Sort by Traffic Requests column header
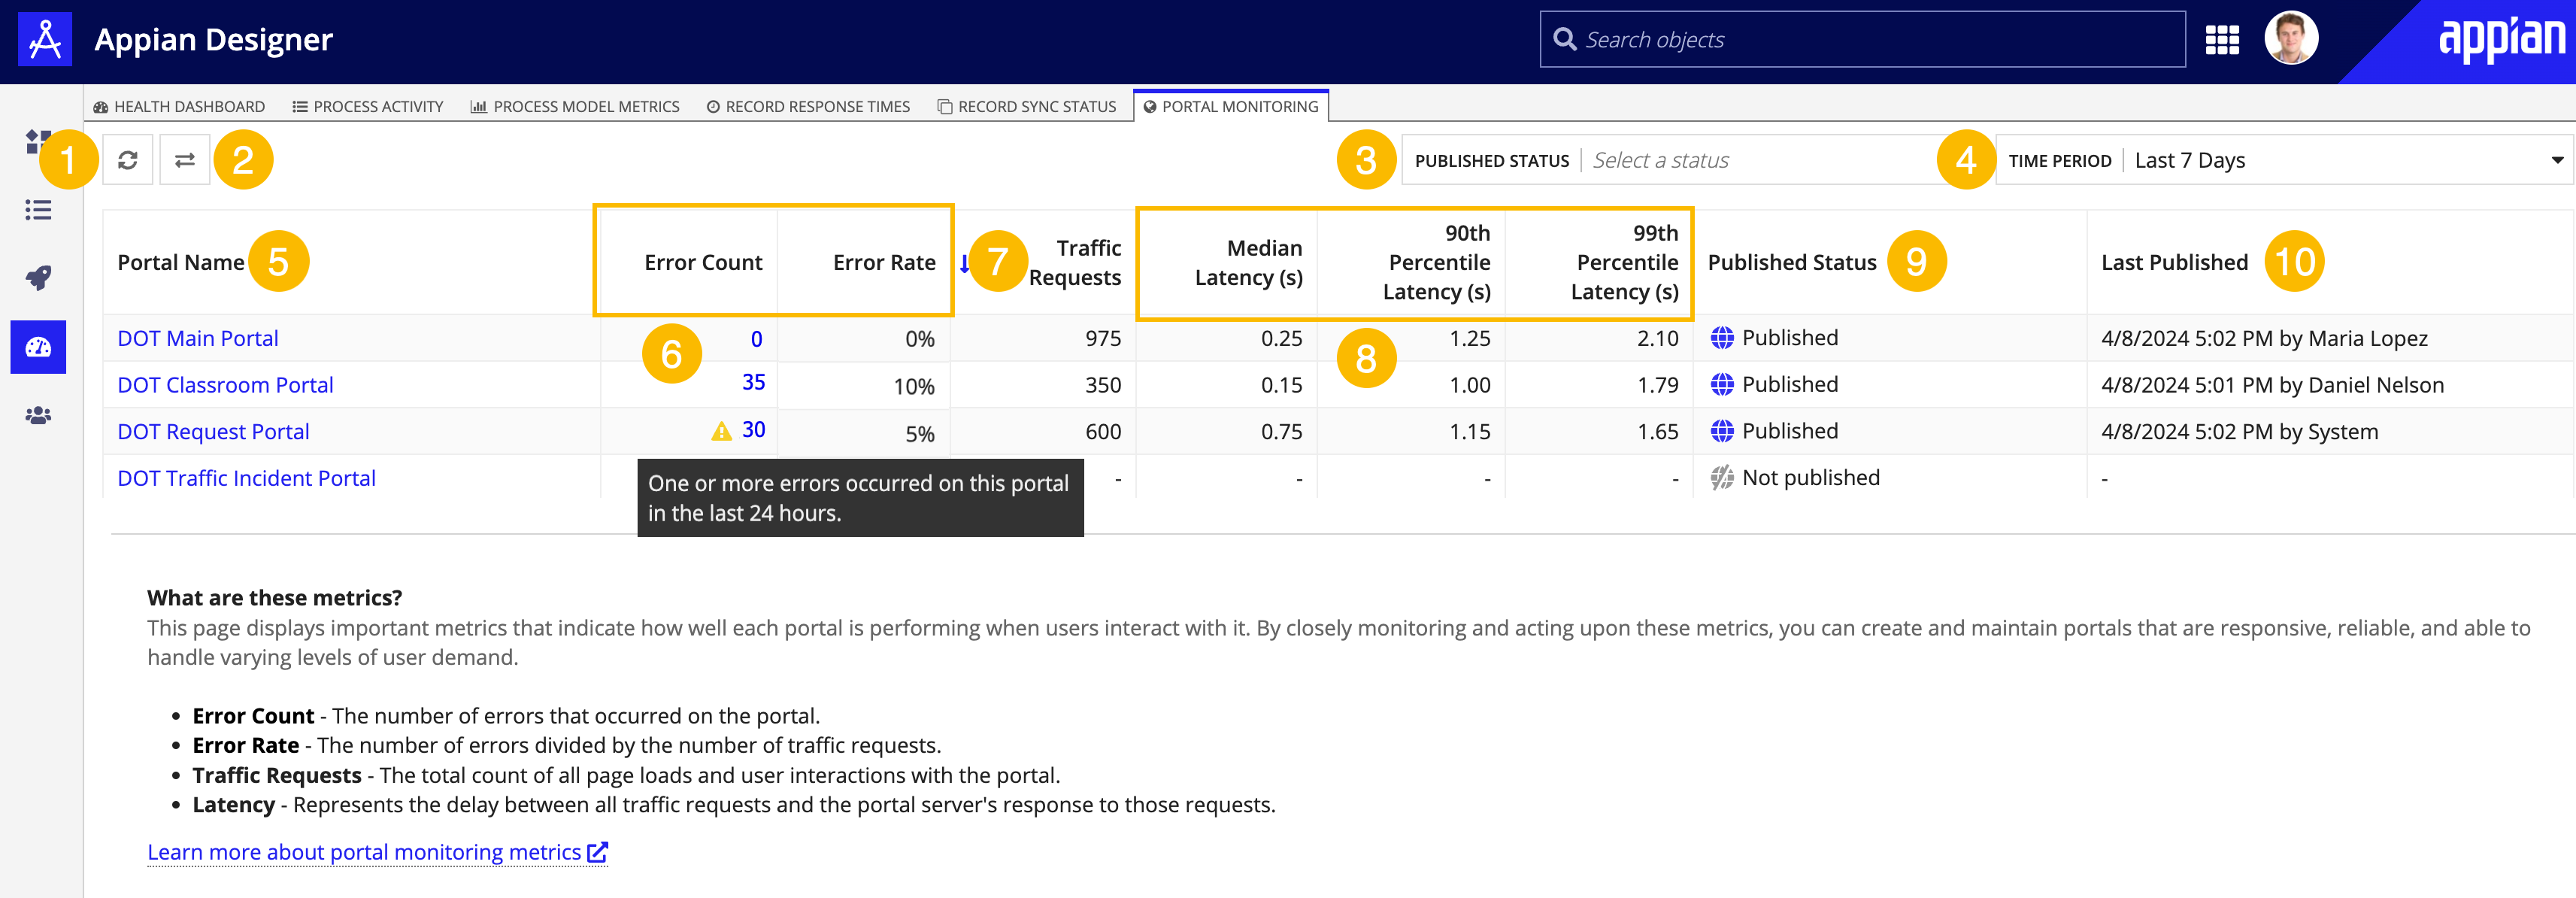Viewport: 2576px width, 898px height. [x=1075, y=262]
